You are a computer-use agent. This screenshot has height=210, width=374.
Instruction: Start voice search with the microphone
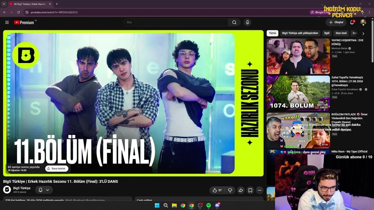247,22
